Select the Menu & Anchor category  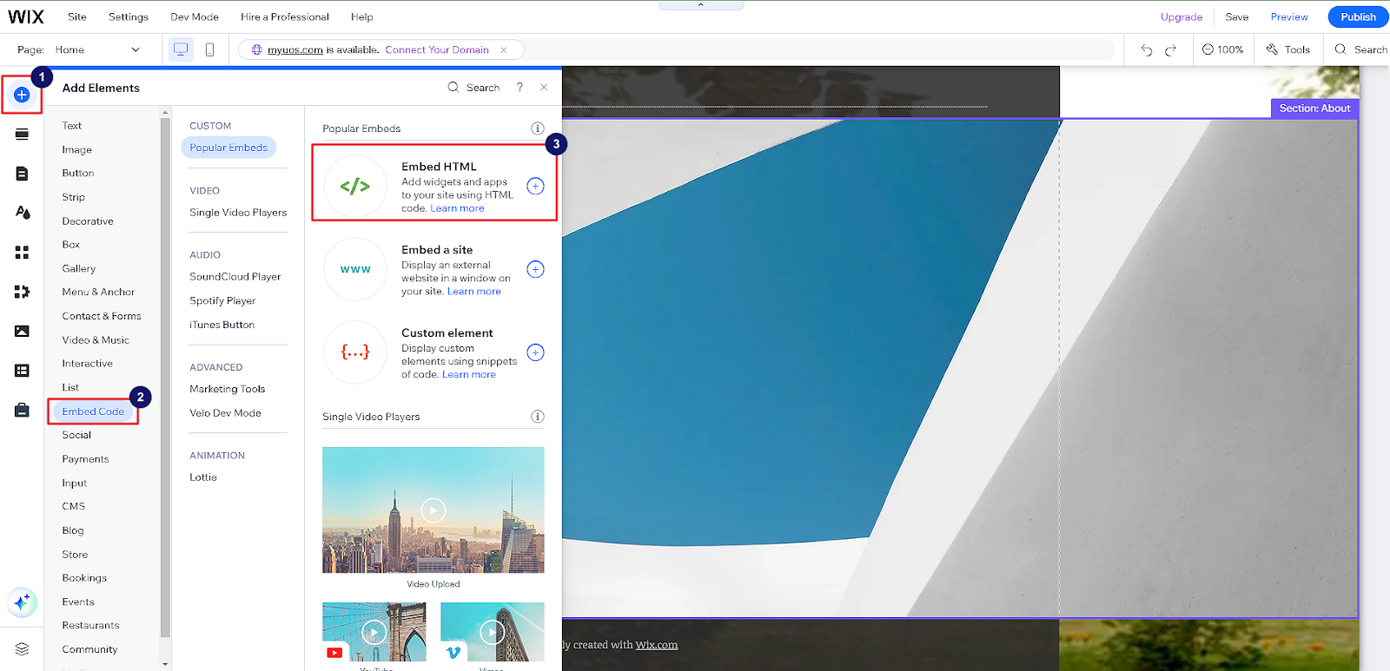98,293
